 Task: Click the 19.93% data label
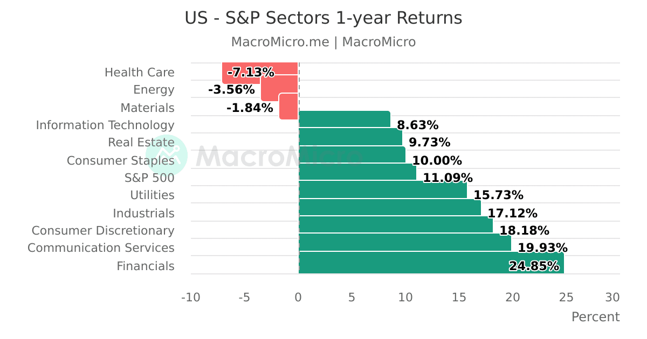tap(542, 248)
